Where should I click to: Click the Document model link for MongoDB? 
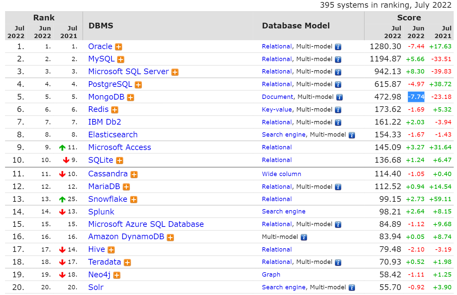[277, 97]
